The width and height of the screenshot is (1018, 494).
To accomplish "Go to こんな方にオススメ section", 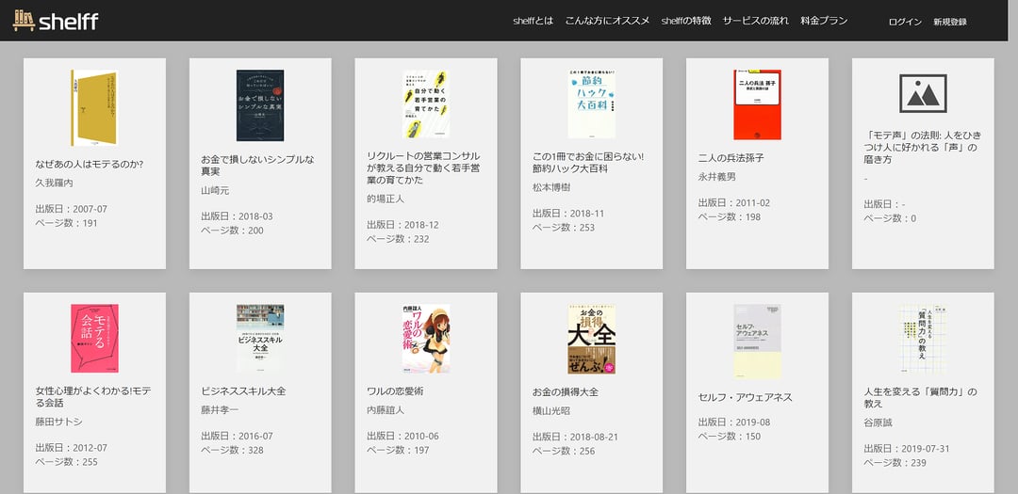I will coord(607,21).
